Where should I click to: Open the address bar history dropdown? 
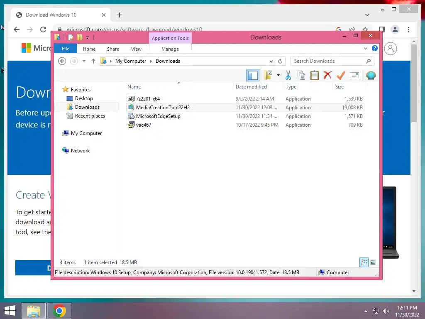point(271,61)
